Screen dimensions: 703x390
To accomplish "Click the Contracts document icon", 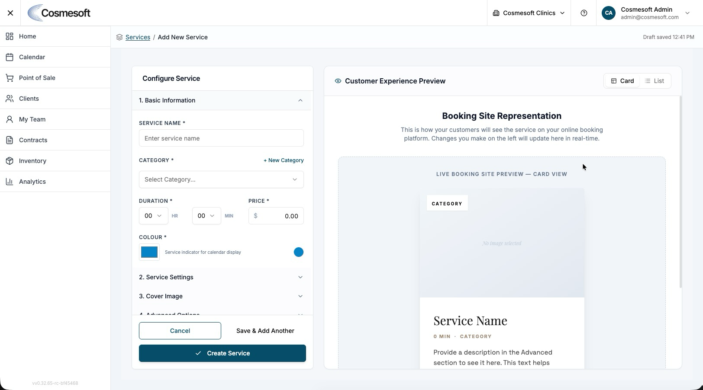I will 10,140.
